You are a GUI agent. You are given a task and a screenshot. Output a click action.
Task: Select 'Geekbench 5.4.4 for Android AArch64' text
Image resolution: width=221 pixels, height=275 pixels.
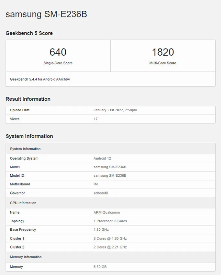pyautogui.click(x=40, y=79)
